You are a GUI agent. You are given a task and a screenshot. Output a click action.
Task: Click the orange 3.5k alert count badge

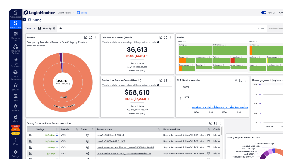point(16,130)
